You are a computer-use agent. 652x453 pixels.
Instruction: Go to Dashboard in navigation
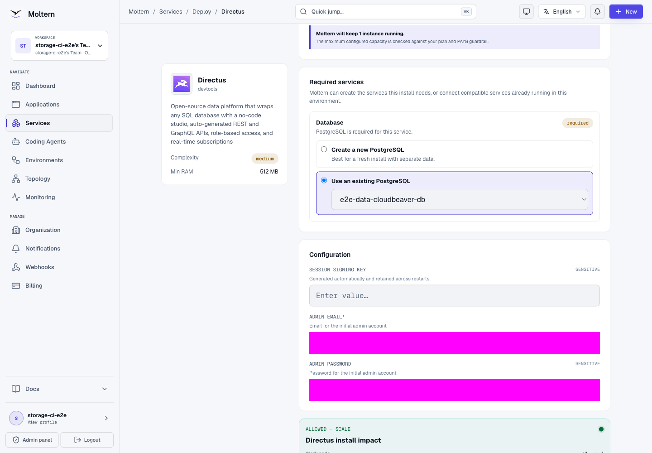pyautogui.click(x=59, y=86)
